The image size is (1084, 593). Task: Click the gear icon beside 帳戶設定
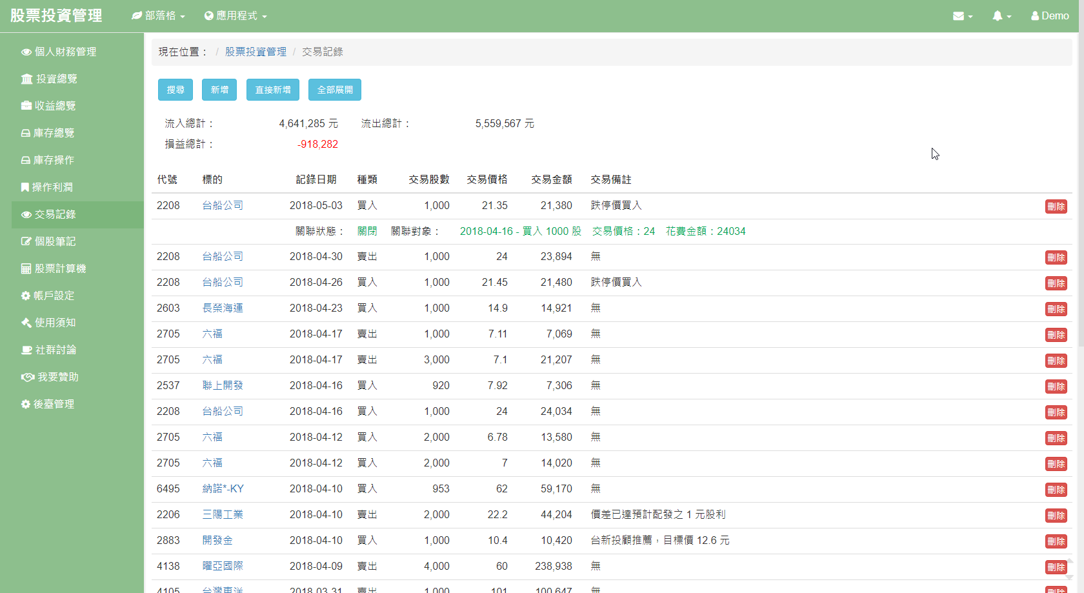(26, 296)
